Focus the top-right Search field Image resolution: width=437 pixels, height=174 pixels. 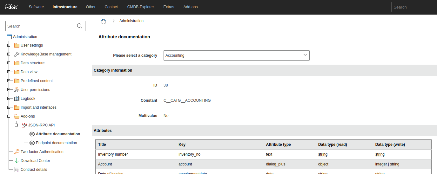[414, 7]
